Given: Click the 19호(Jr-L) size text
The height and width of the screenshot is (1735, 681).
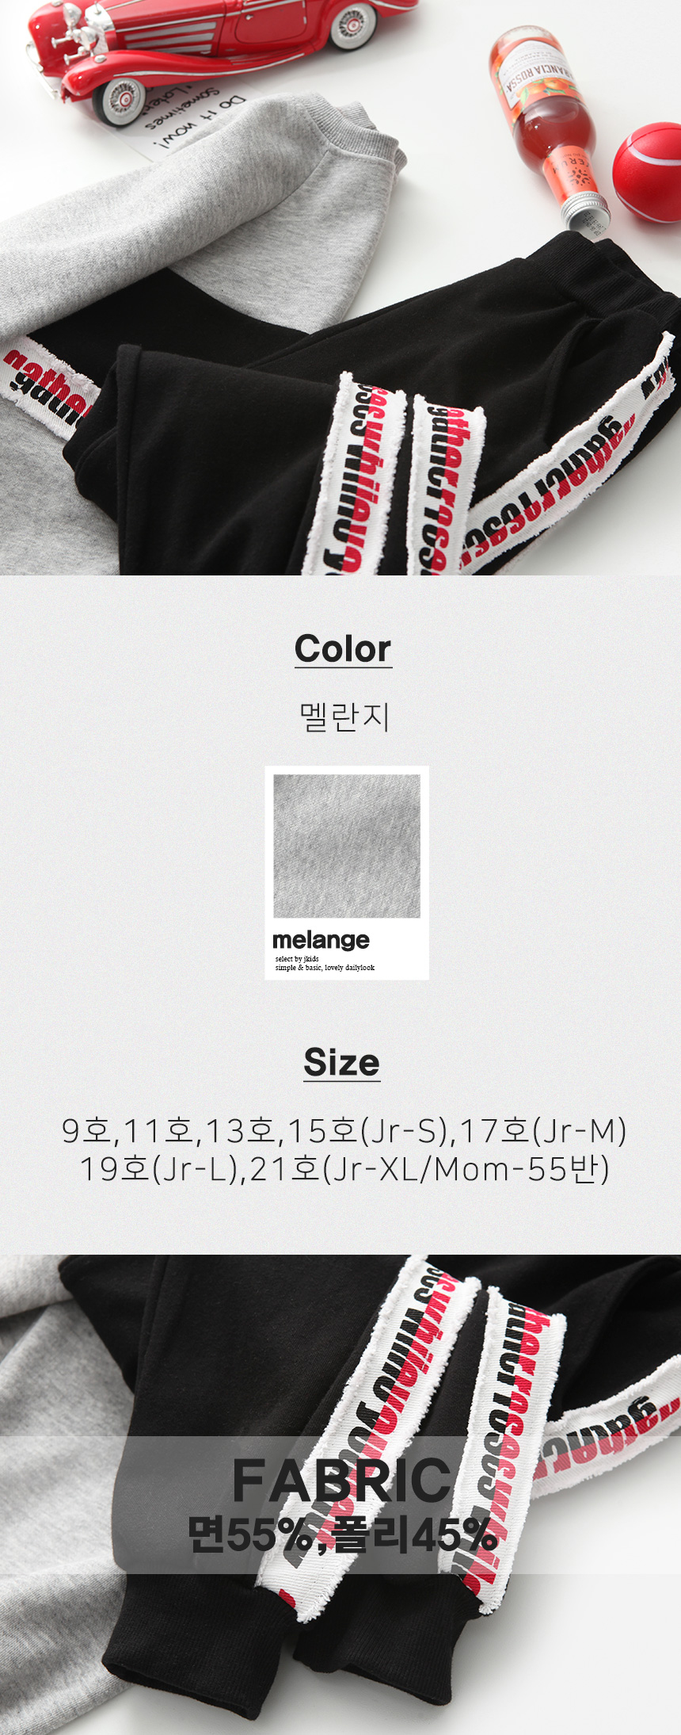Looking at the screenshot, I should tap(159, 1169).
